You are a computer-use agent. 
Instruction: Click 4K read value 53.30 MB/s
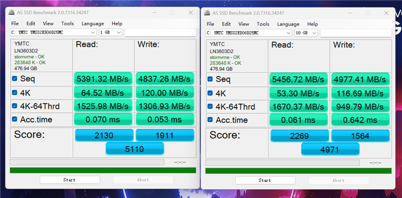(298, 93)
